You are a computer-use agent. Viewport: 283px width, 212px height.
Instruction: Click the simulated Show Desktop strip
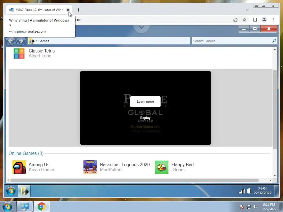[x=276, y=191]
